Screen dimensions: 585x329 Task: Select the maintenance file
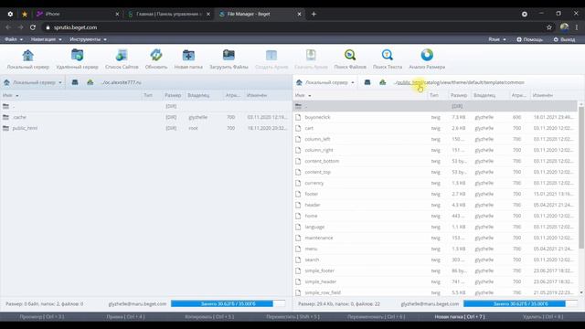pos(436,238)
